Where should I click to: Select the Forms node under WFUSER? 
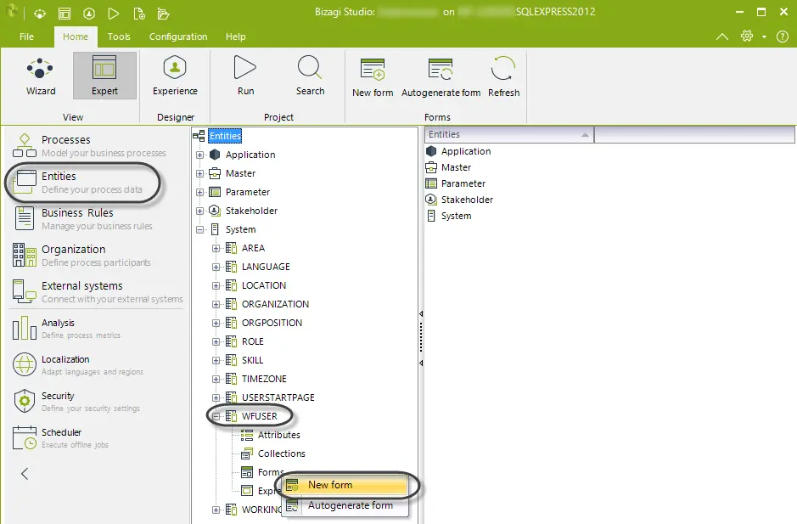[271, 472]
